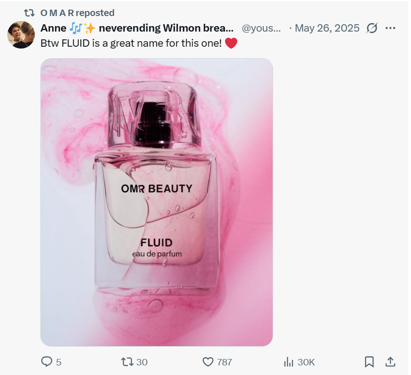Viewport: 411px width, 375px height.
Task: Like the post with the heart icon
Action: click(x=208, y=362)
